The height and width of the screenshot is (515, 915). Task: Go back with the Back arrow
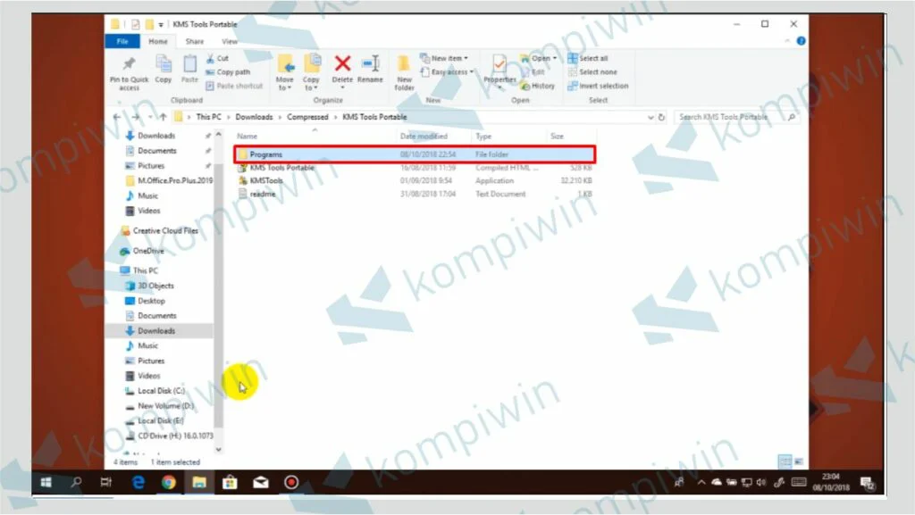[117, 117]
